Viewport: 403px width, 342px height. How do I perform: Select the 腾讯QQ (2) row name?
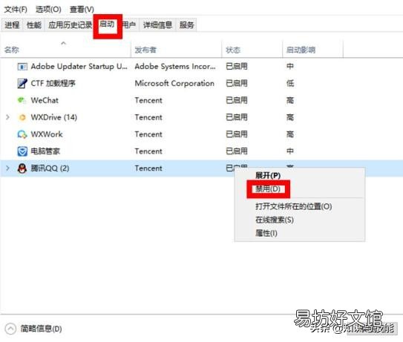pyautogui.click(x=50, y=168)
